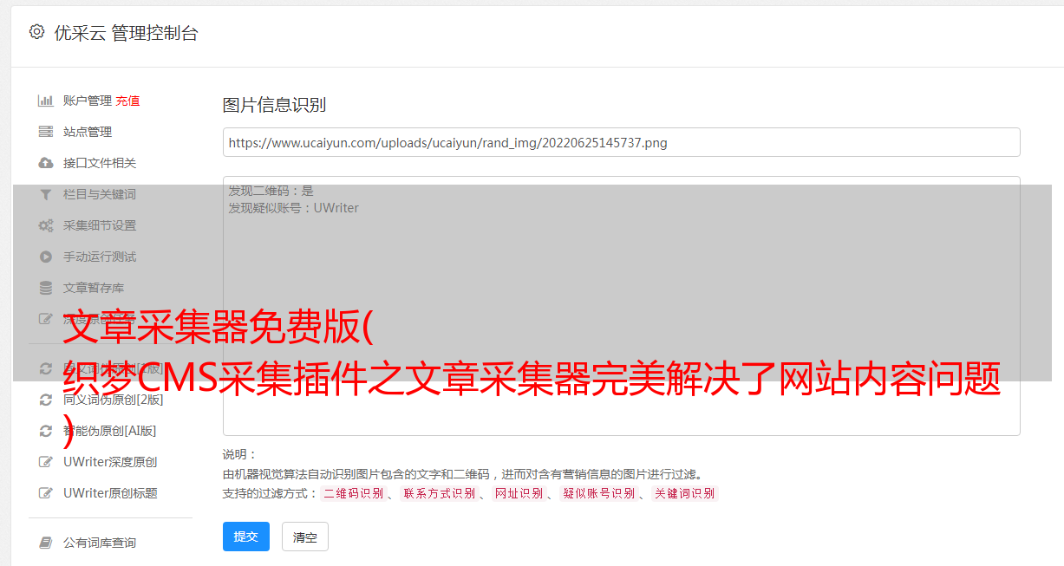
Task: Click the 网址识别 tag
Action: tap(519, 493)
